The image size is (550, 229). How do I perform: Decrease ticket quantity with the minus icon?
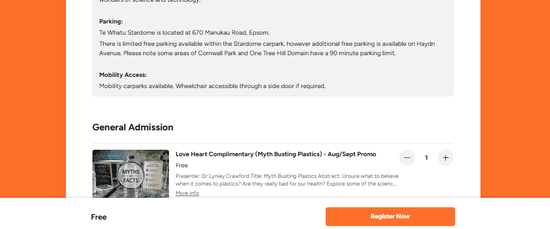pyautogui.click(x=407, y=158)
